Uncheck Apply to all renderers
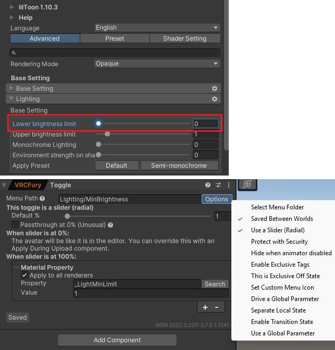Screen dimensions: 335x350 (x=24, y=275)
